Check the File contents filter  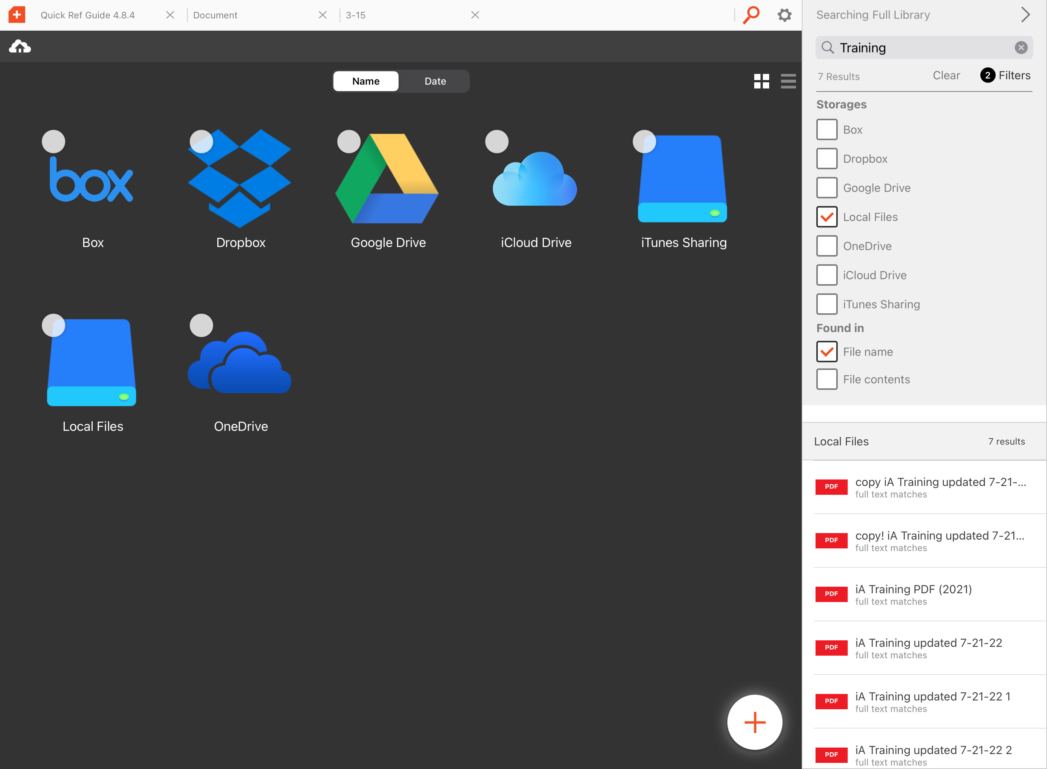tap(827, 380)
